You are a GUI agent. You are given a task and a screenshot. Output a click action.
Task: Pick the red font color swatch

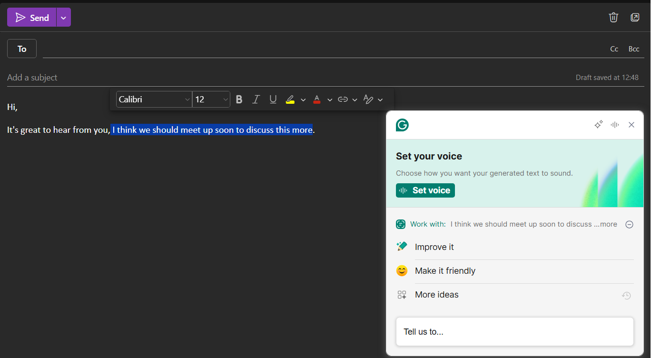317,99
